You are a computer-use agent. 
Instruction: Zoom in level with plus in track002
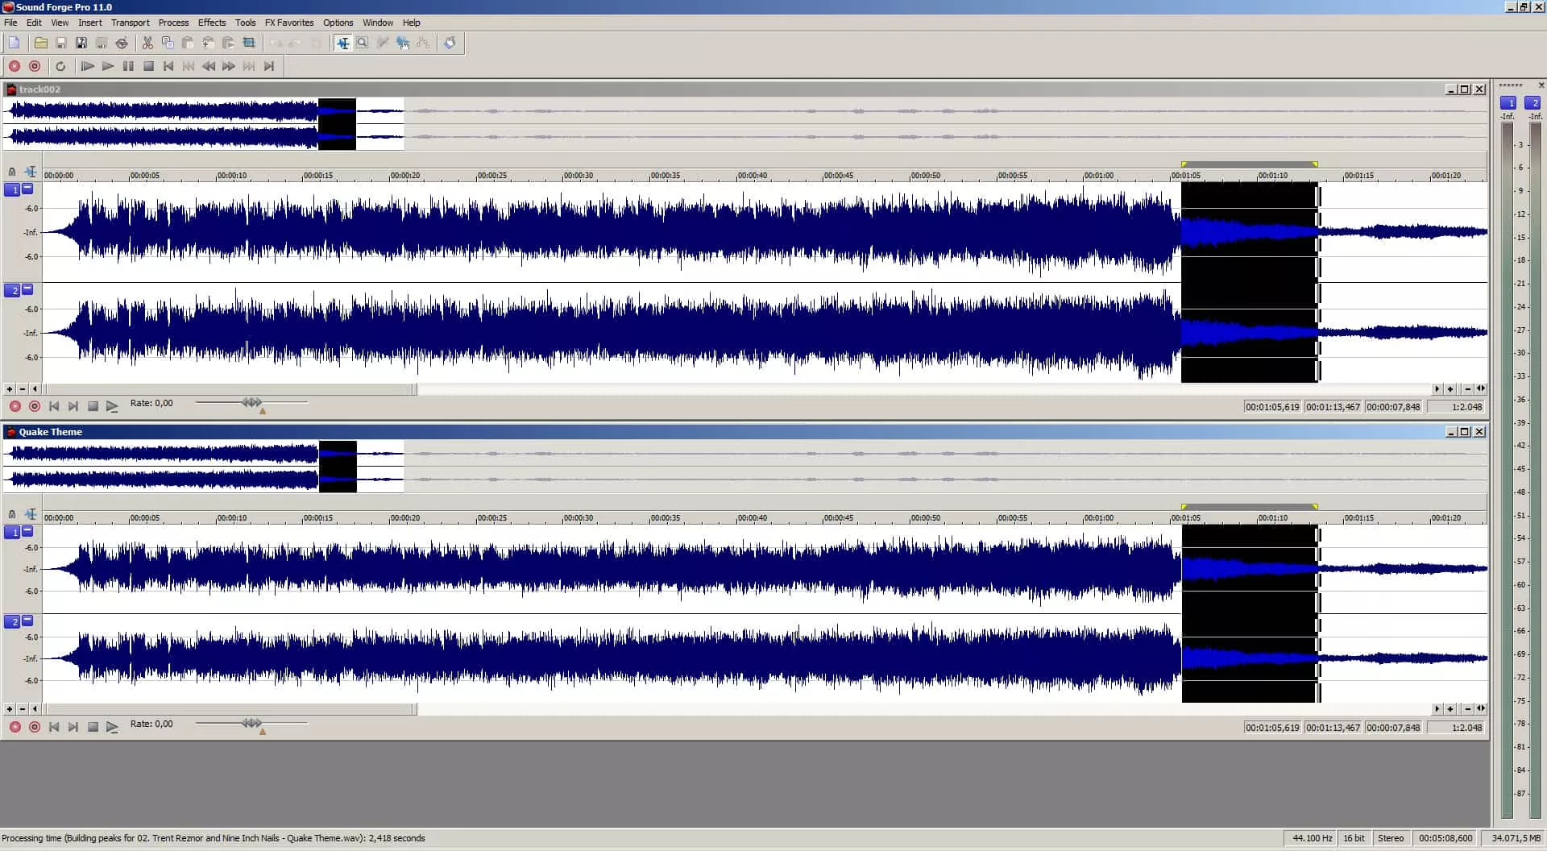[9, 388]
